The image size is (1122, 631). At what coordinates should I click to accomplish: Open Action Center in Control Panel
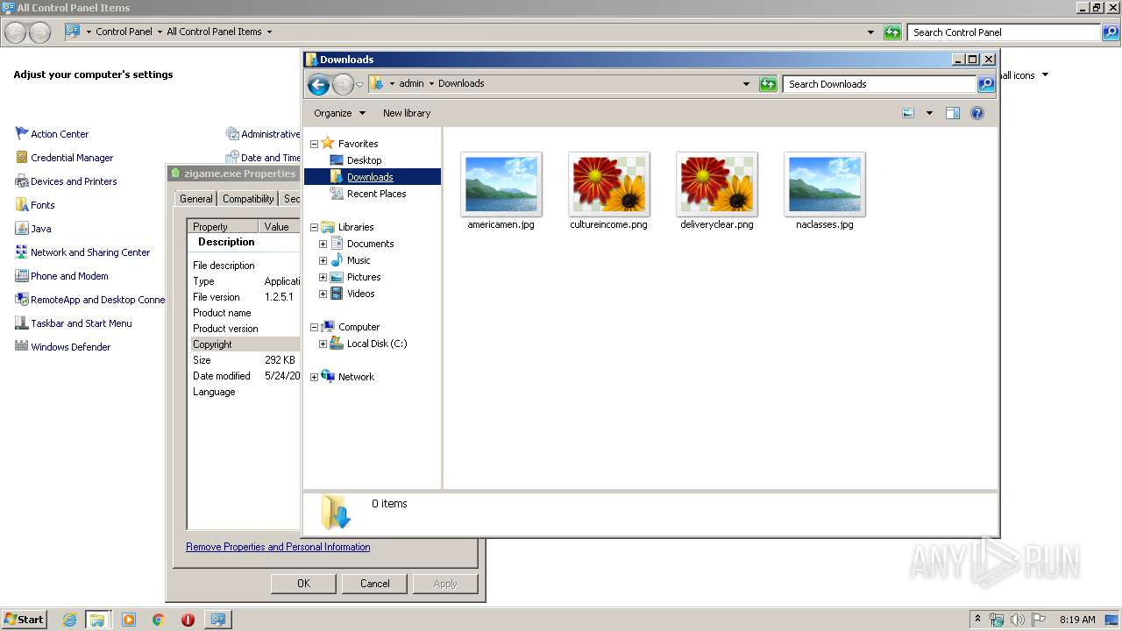pyautogui.click(x=60, y=134)
